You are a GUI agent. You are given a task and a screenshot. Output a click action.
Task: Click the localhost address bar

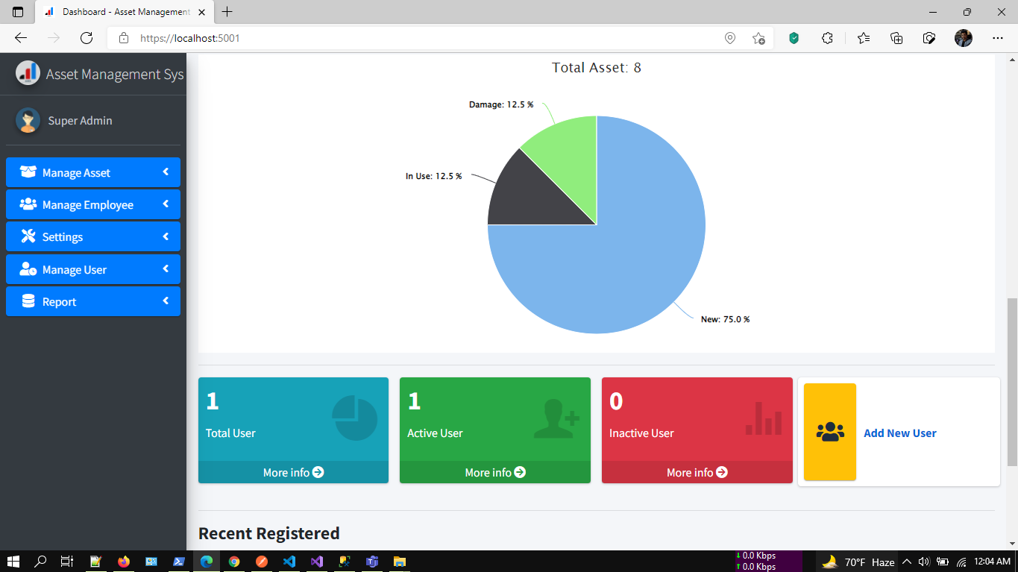418,38
